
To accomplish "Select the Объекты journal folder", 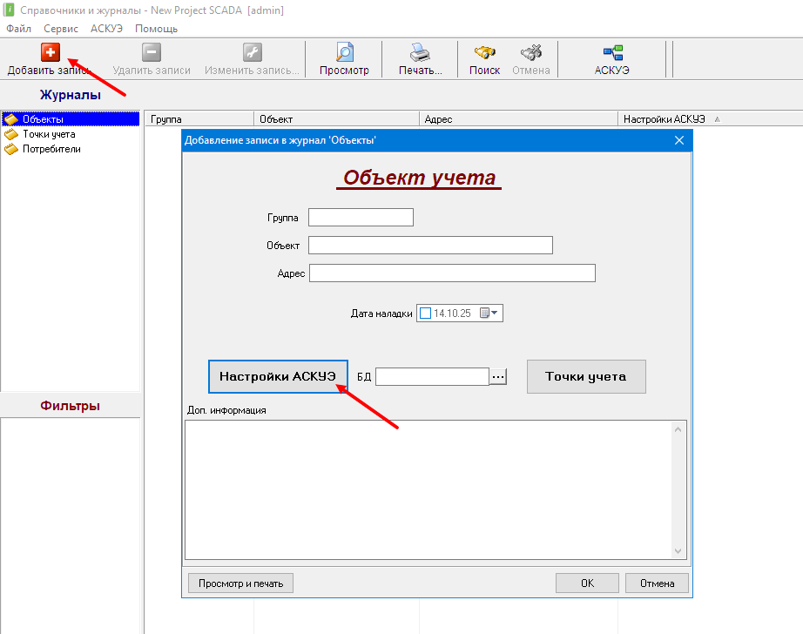I will [43, 119].
